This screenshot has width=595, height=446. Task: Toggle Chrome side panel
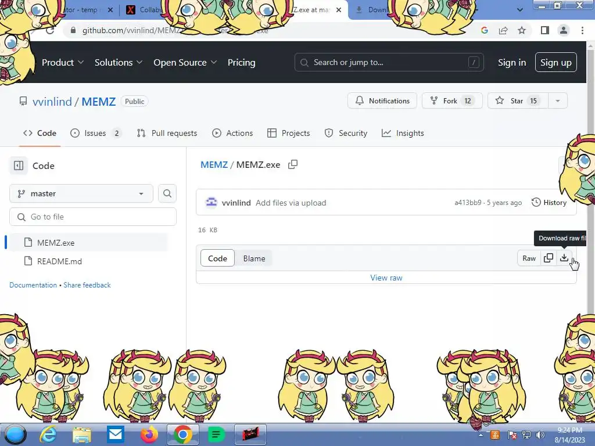point(544,30)
